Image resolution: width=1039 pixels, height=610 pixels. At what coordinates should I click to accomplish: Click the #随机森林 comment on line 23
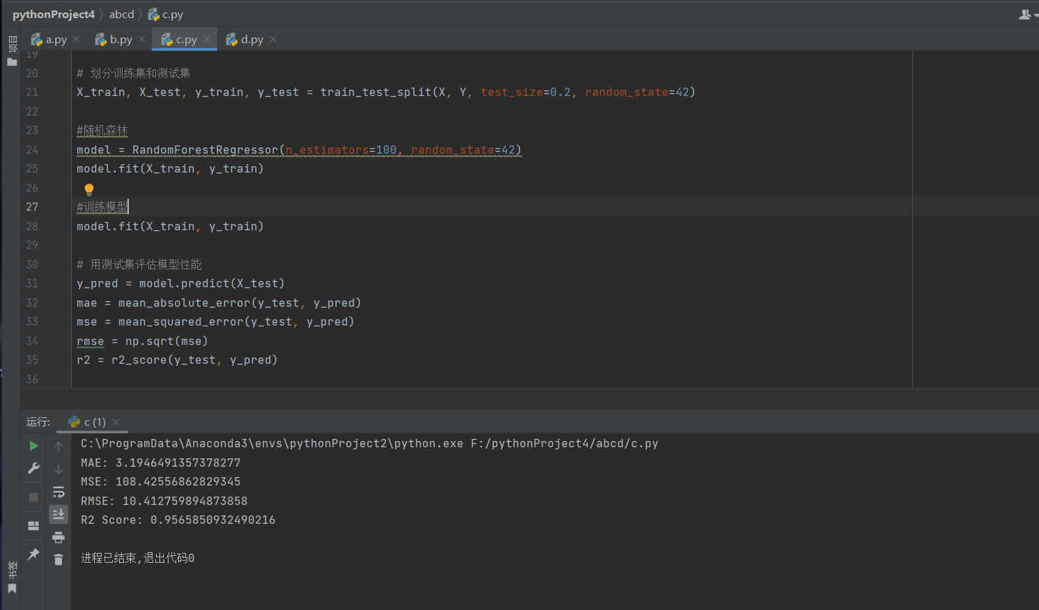point(102,130)
